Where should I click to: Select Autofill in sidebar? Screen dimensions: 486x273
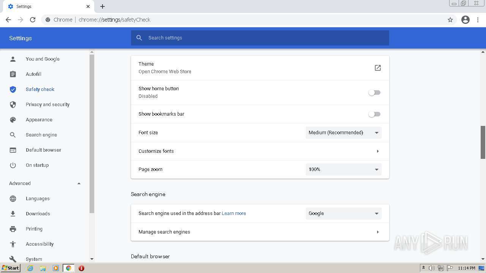point(33,74)
